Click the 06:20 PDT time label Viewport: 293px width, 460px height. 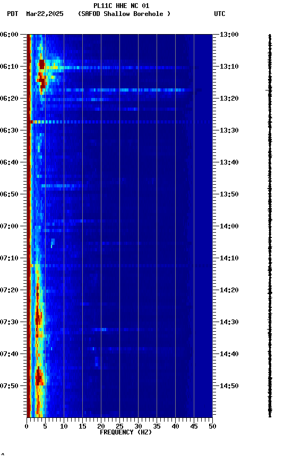click(9, 98)
